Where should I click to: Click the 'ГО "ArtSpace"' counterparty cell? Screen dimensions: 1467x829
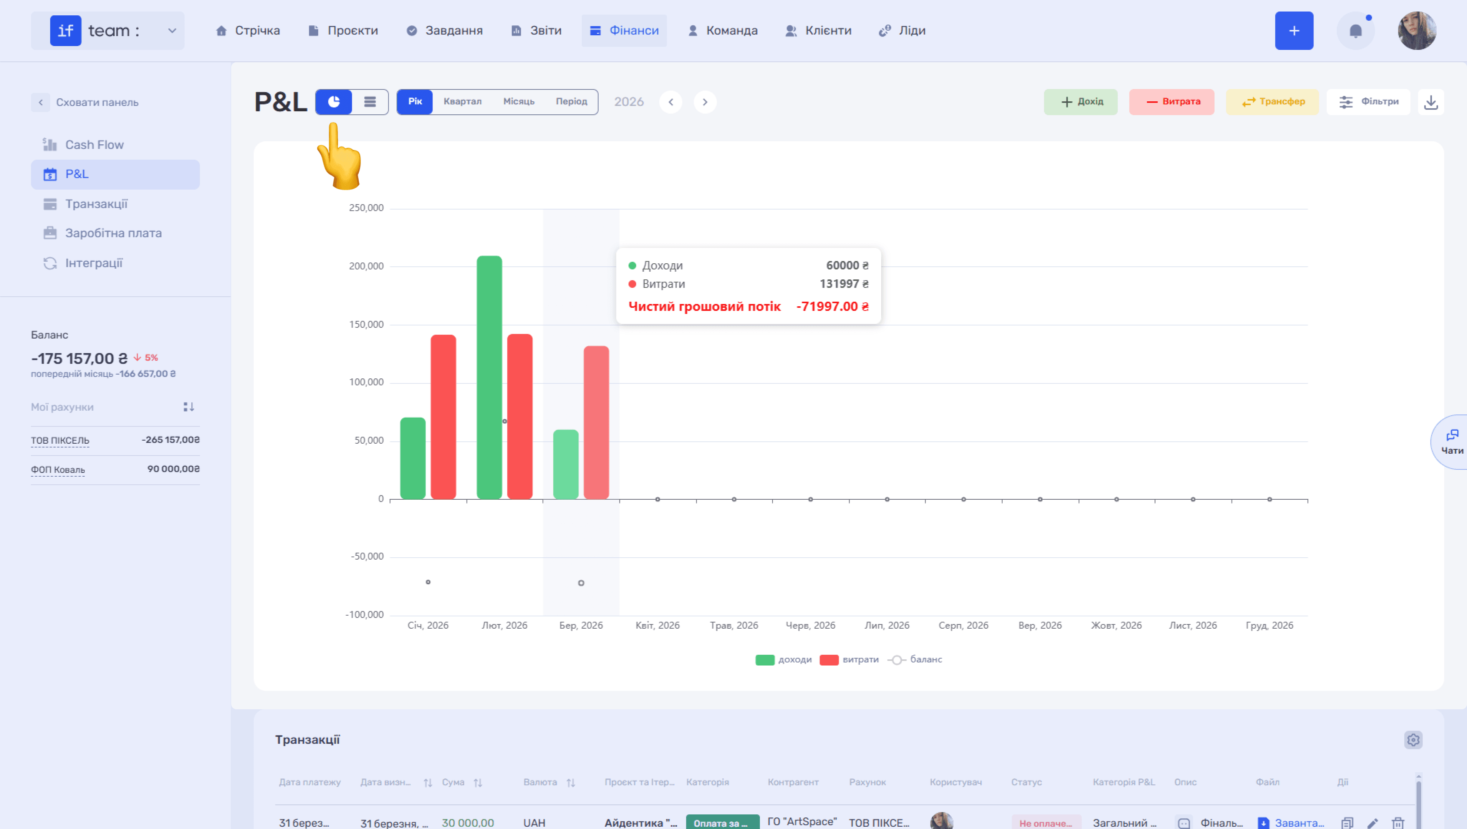pos(802,822)
